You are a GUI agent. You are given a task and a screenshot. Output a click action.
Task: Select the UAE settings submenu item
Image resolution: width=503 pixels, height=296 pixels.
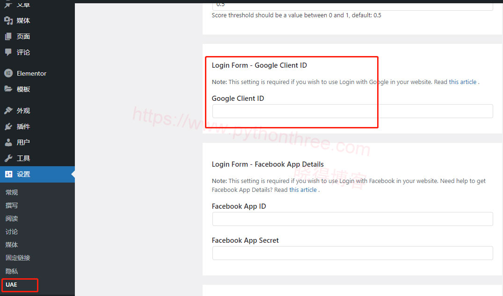point(11,284)
